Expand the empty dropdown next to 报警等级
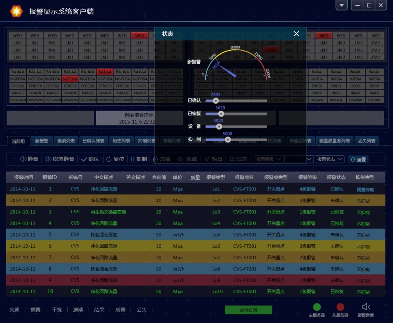Viewport: 393px width, 323px height. [x=299, y=159]
